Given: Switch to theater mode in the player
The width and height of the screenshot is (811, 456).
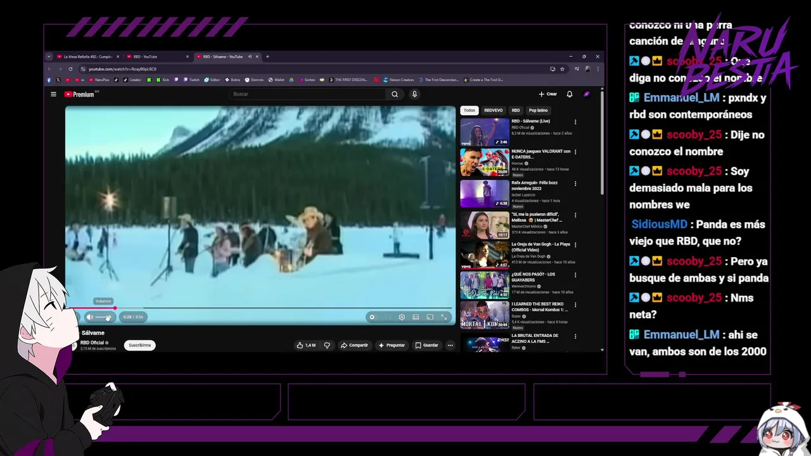Looking at the screenshot, I should click(x=416, y=317).
